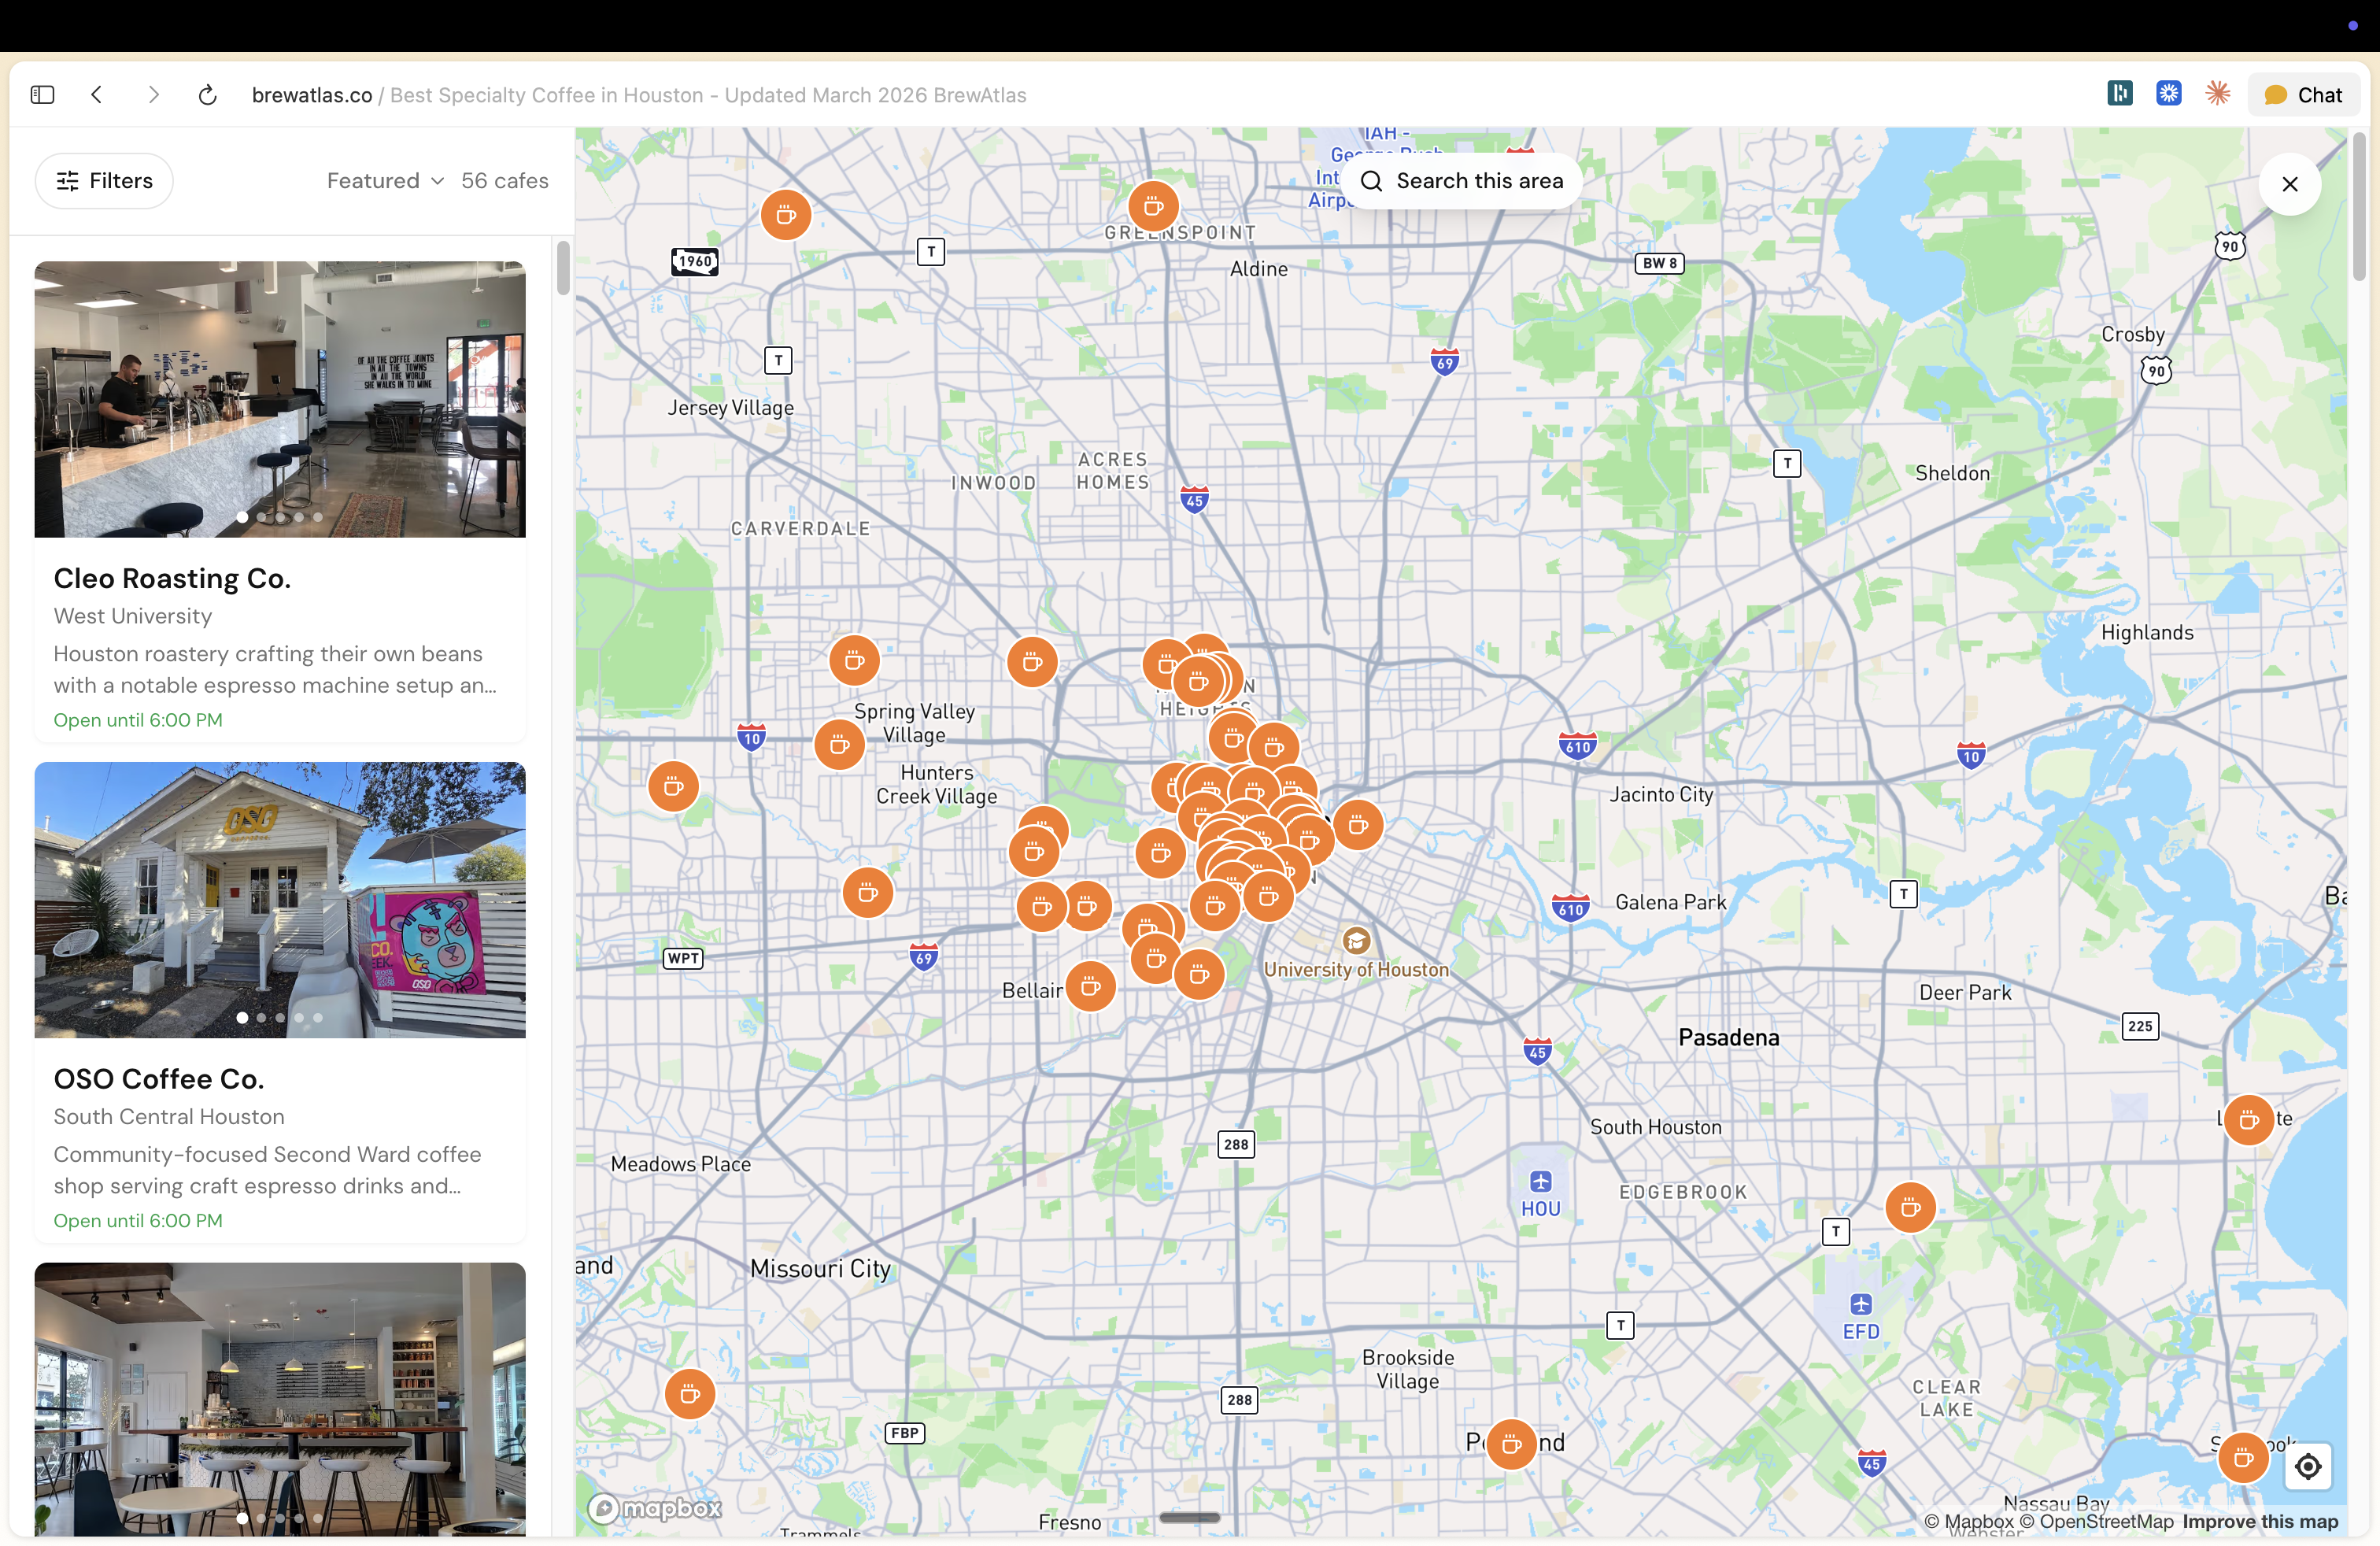Click Search this area button

[1462, 181]
